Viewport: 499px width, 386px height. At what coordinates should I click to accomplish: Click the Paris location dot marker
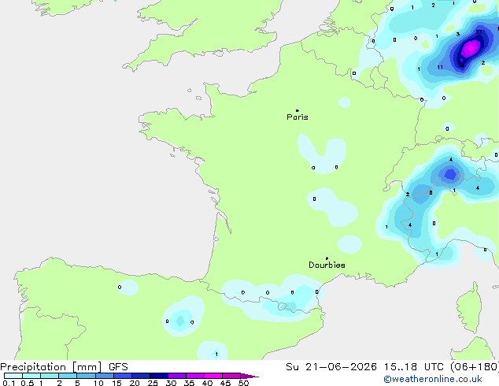[298, 110]
